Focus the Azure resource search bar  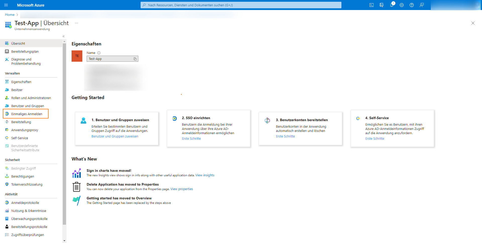(x=241, y=5)
